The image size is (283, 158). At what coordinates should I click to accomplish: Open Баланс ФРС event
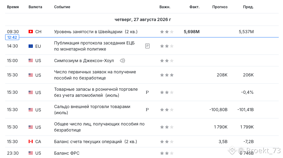pos(67,153)
